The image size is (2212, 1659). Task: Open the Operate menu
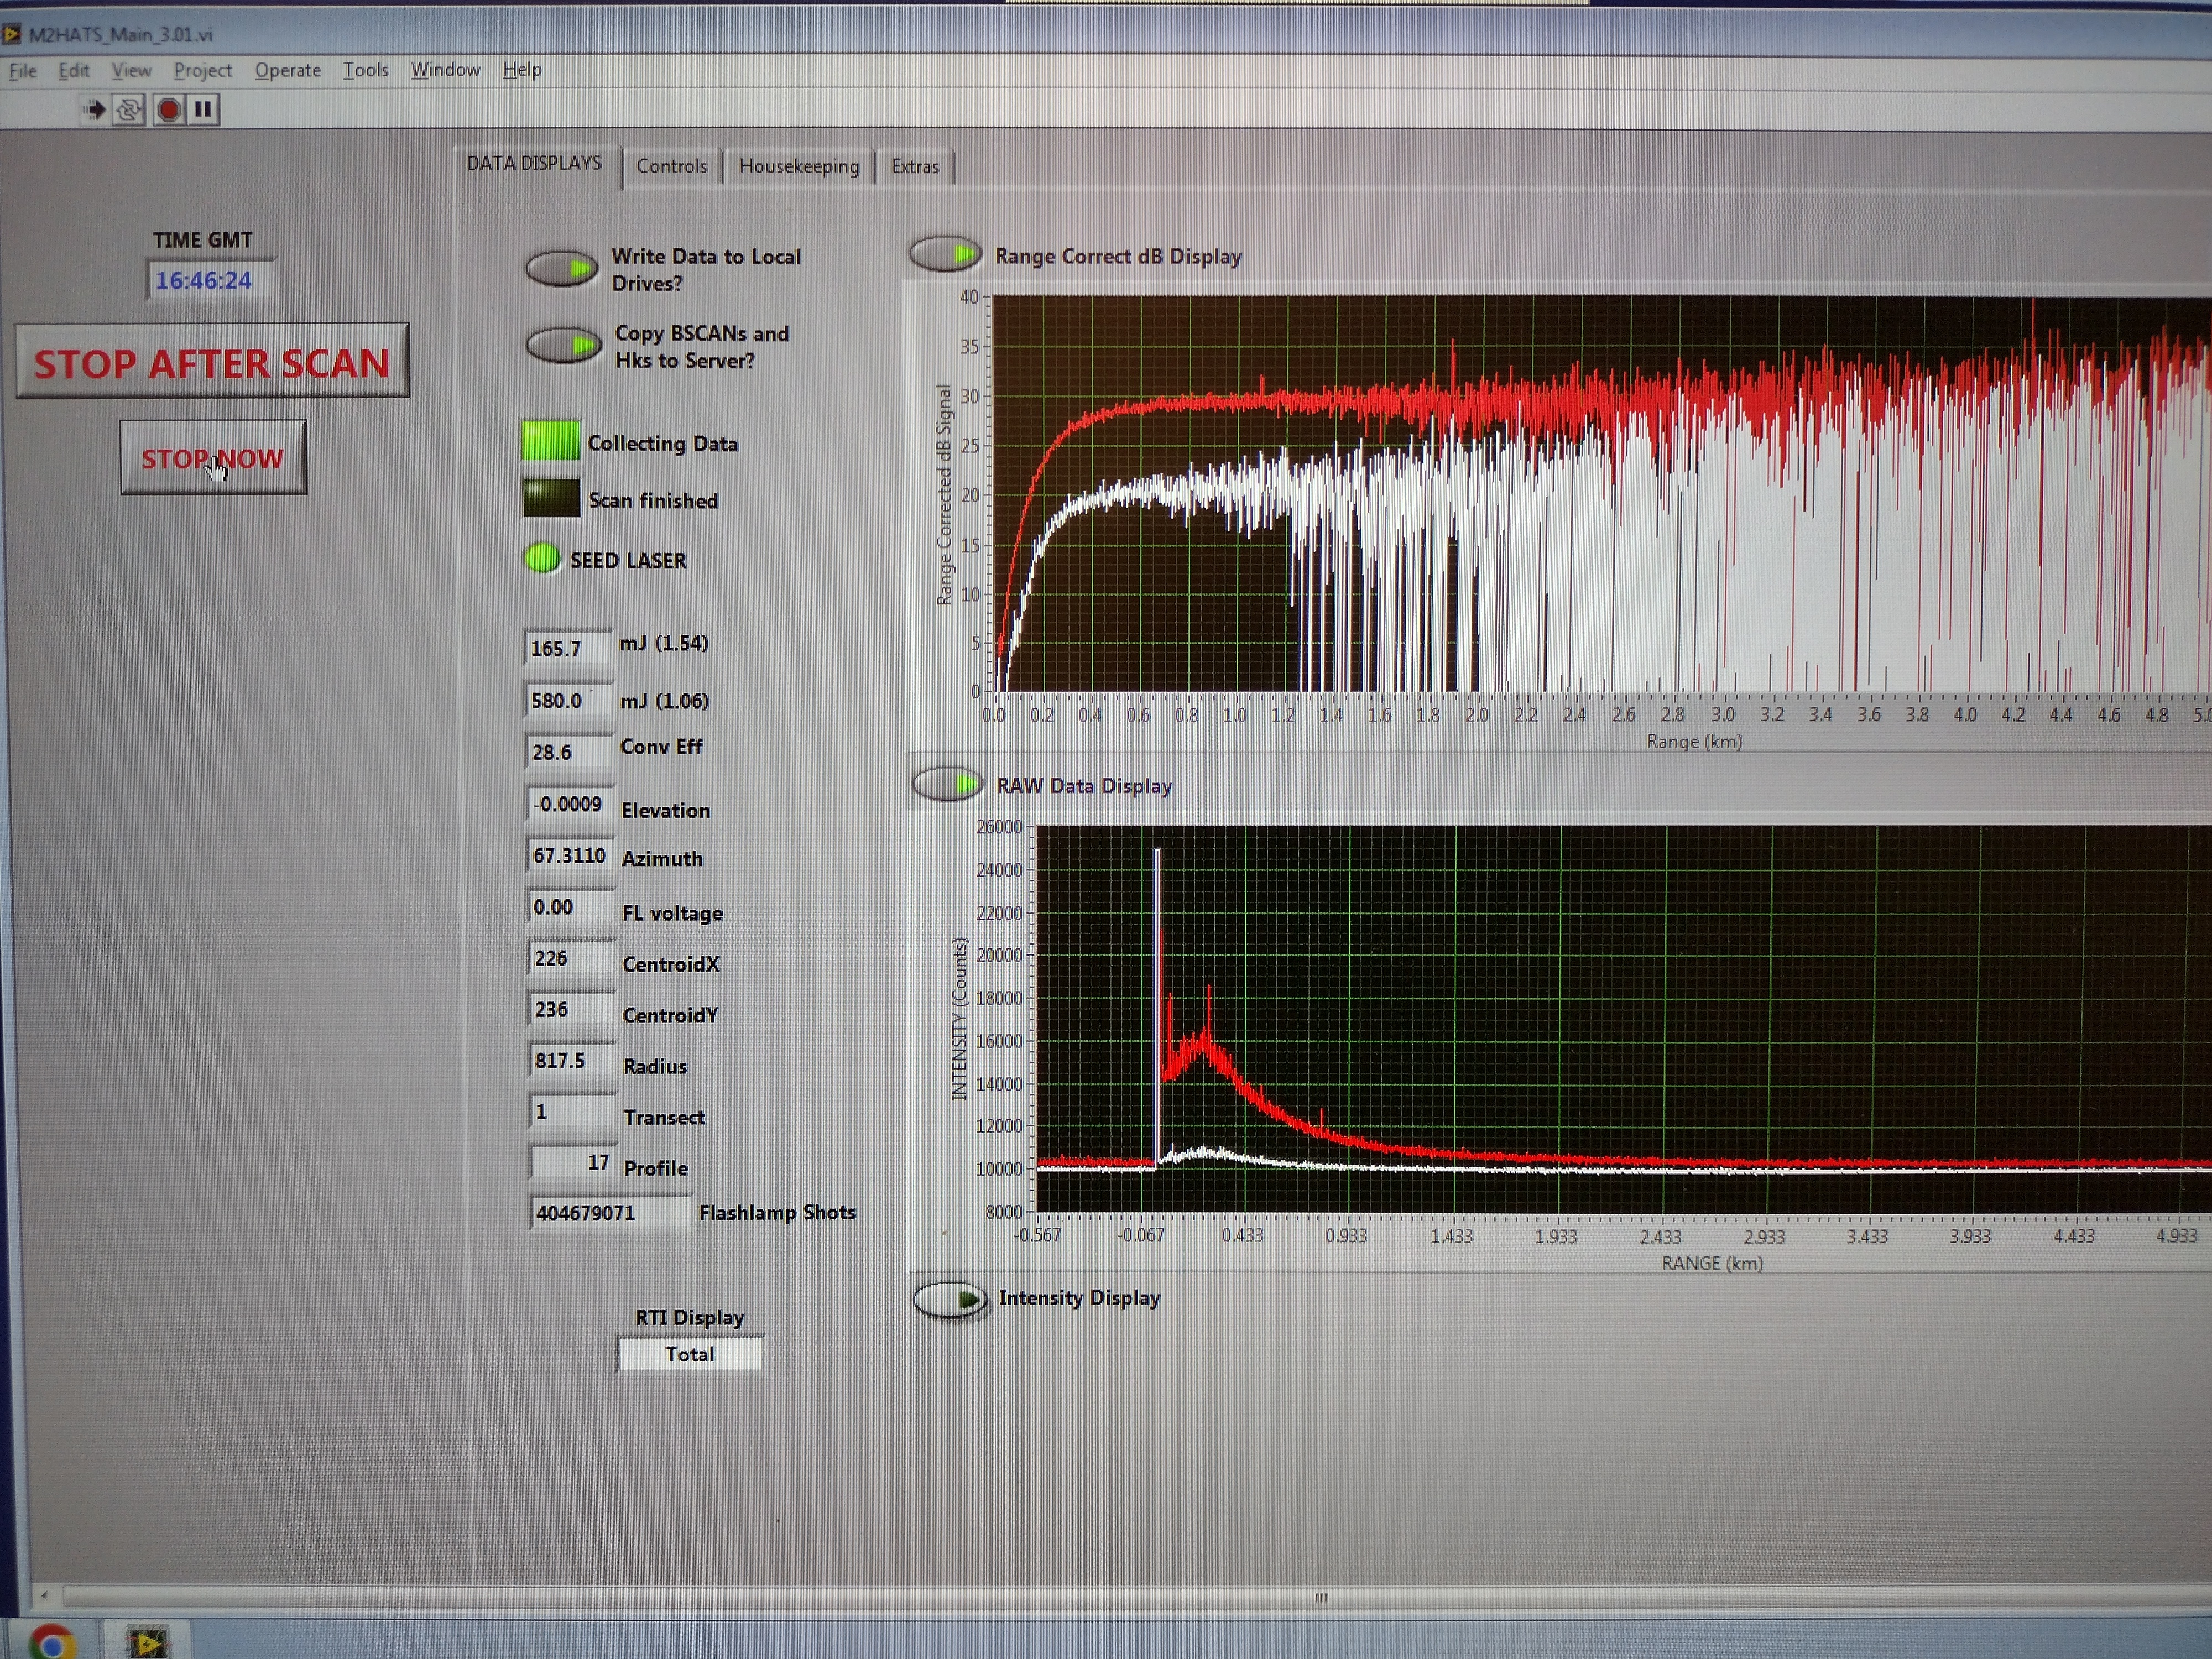pyautogui.click(x=287, y=70)
